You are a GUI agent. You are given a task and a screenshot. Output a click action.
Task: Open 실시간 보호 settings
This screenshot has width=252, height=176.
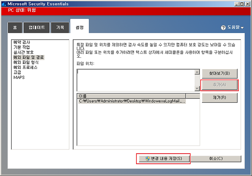pos(23,52)
